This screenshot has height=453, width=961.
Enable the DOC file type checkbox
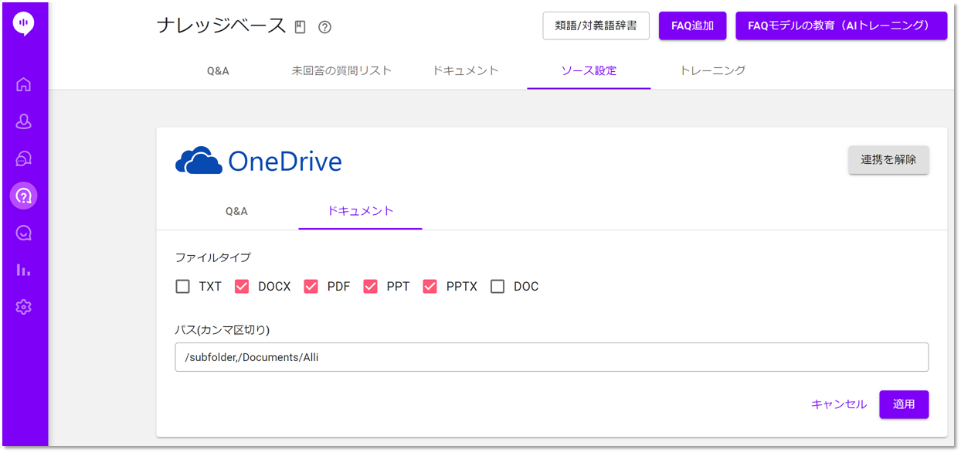coord(497,287)
